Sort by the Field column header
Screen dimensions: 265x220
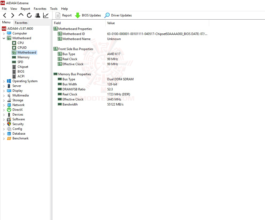[x=79, y=23]
